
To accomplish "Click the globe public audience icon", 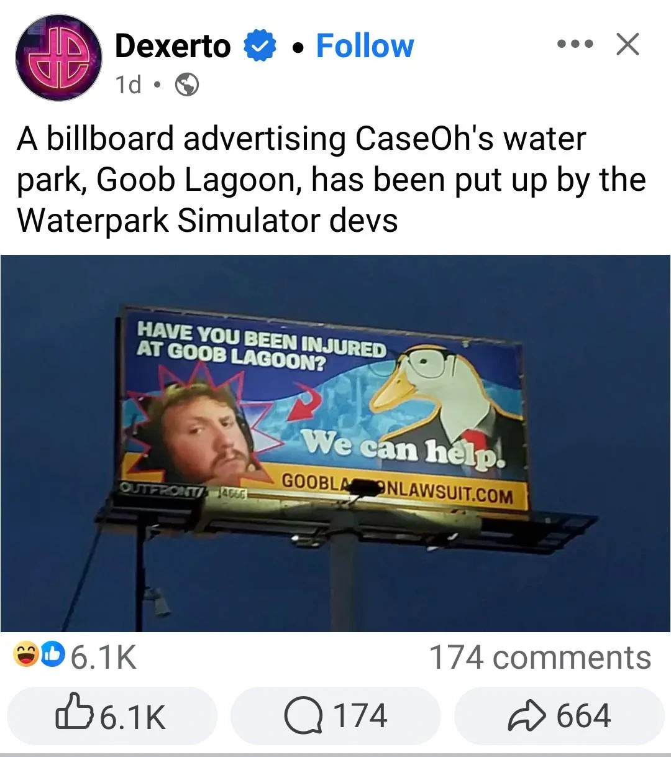I will click(187, 85).
